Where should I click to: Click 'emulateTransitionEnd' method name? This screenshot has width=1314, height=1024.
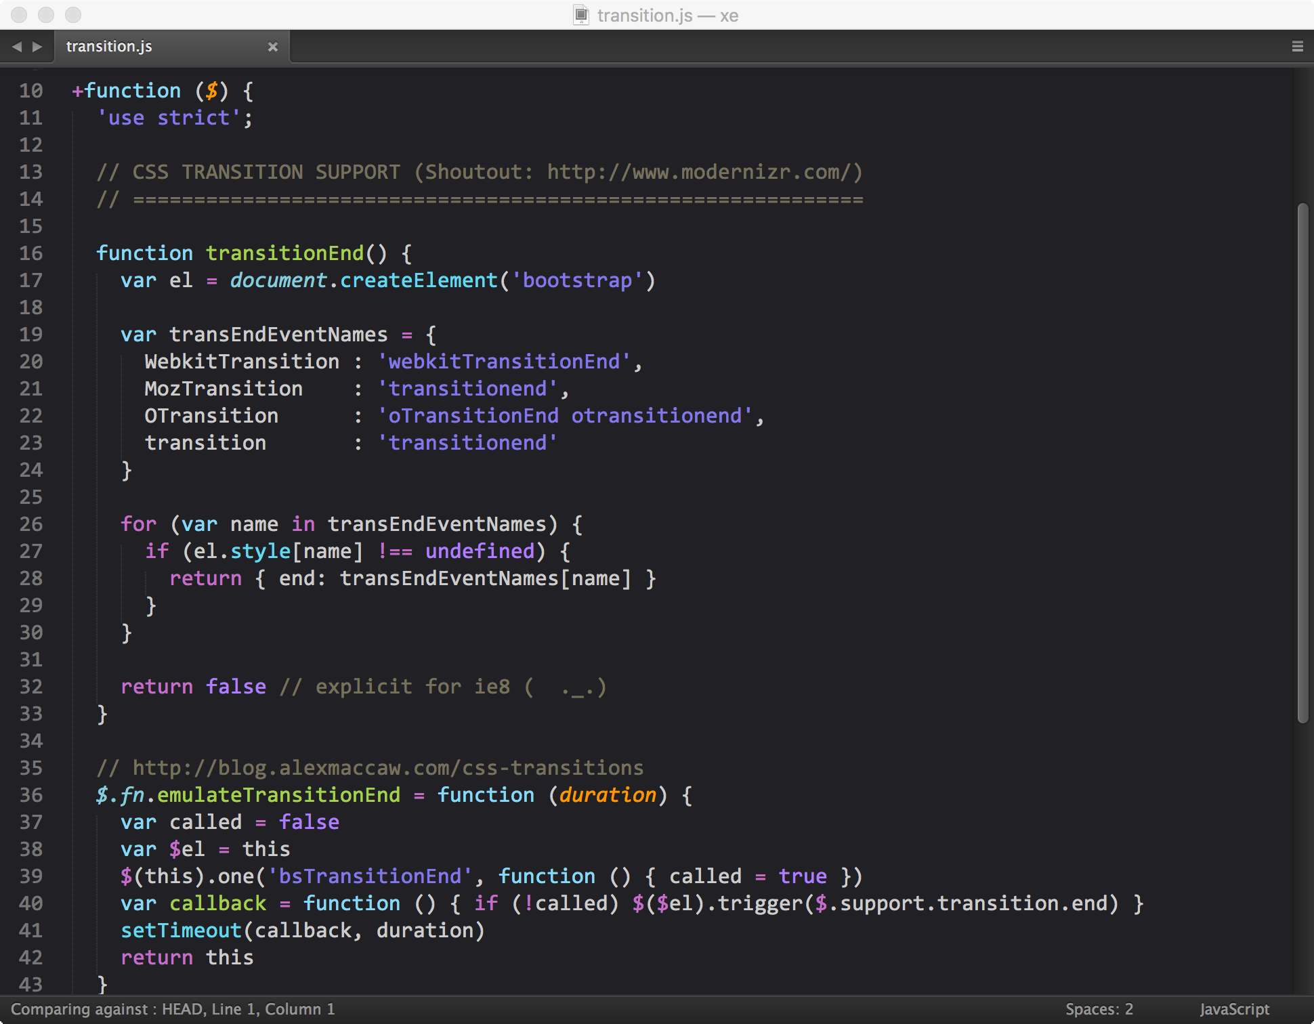pos(278,795)
